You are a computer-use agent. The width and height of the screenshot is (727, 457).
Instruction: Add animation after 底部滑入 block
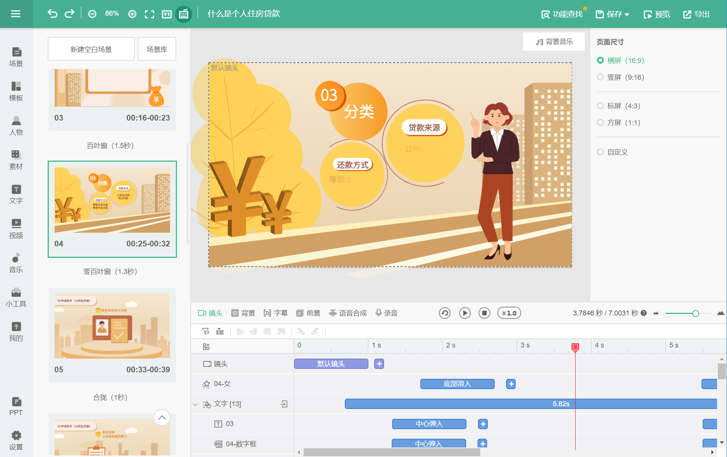pyautogui.click(x=511, y=384)
